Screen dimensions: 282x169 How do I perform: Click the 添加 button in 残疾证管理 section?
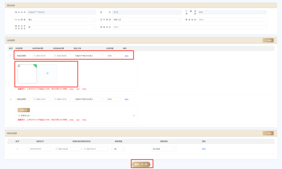268,133
